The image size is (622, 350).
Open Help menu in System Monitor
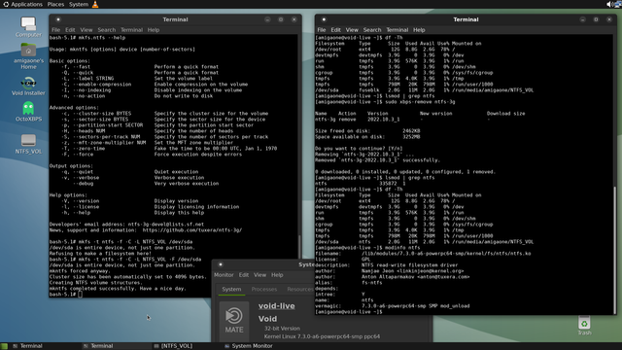(277, 275)
